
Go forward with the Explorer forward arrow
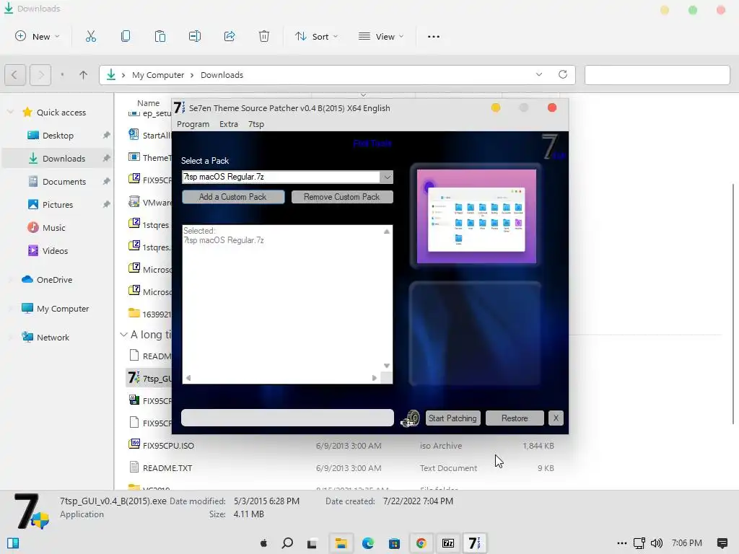[x=40, y=75]
